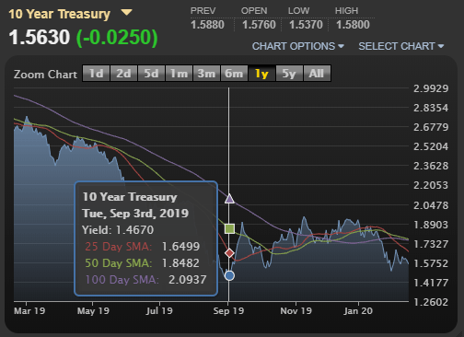Set zoom to 2d

pyautogui.click(x=123, y=74)
